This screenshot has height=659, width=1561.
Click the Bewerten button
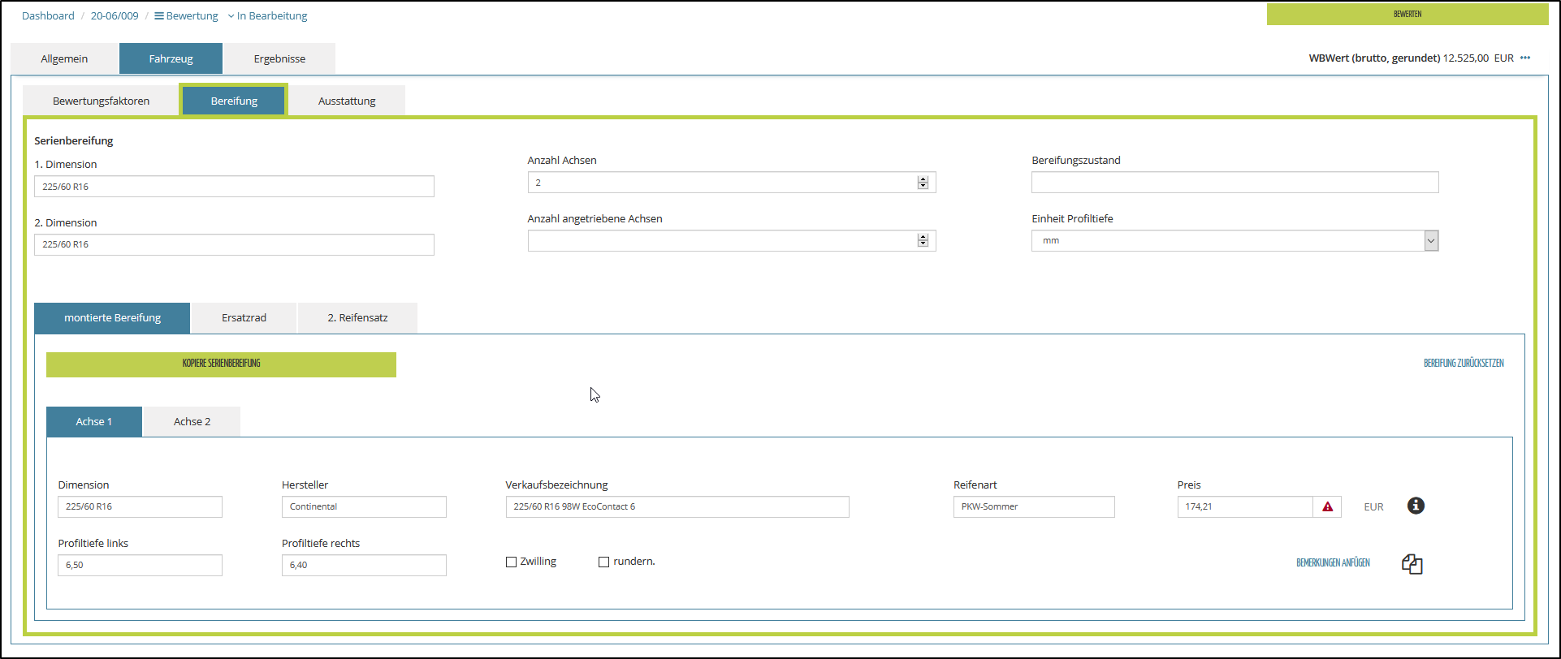[1407, 14]
